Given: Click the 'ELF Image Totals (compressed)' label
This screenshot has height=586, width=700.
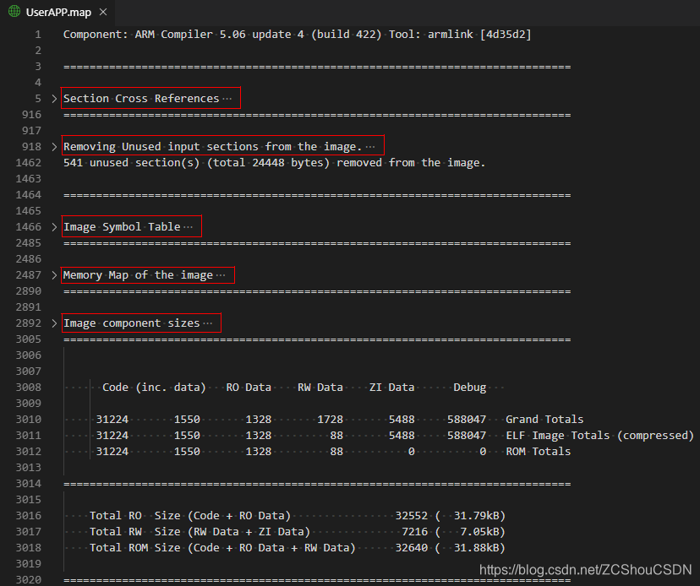Looking at the screenshot, I should click(x=599, y=436).
